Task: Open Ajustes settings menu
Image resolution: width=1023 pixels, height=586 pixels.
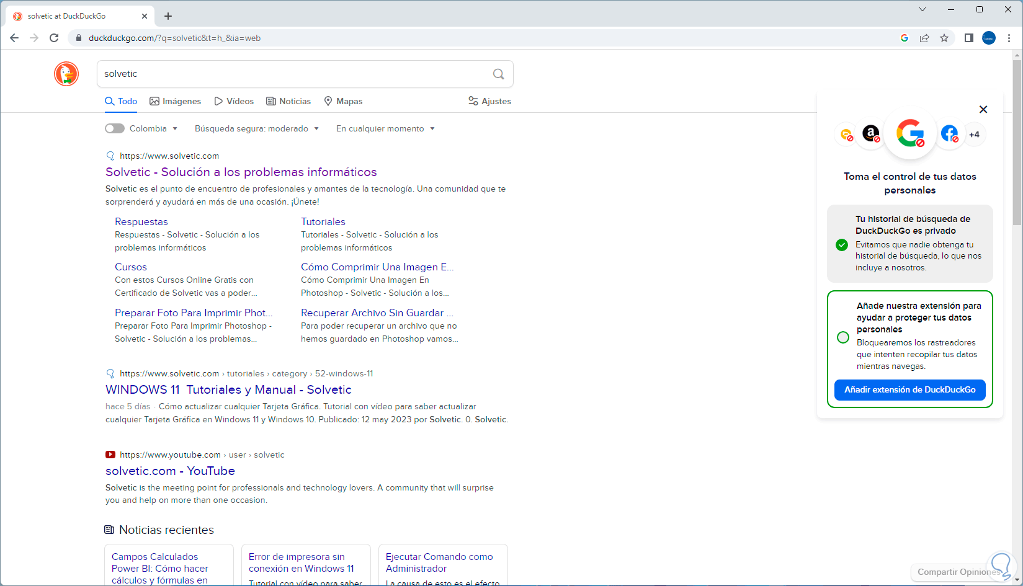Action: coord(490,101)
